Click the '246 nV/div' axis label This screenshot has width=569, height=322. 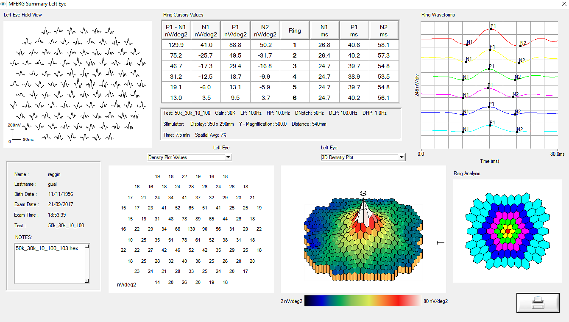coord(416,86)
